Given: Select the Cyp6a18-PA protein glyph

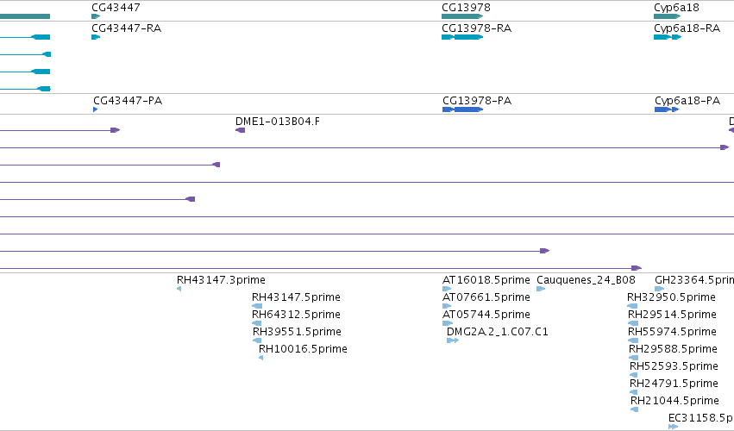Looking at the screenshot, I should 667,109.
